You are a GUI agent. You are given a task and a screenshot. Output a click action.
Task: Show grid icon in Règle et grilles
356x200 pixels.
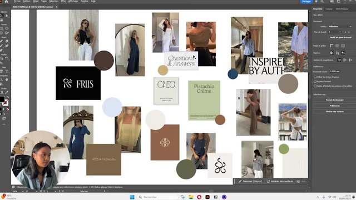point(338,46)
